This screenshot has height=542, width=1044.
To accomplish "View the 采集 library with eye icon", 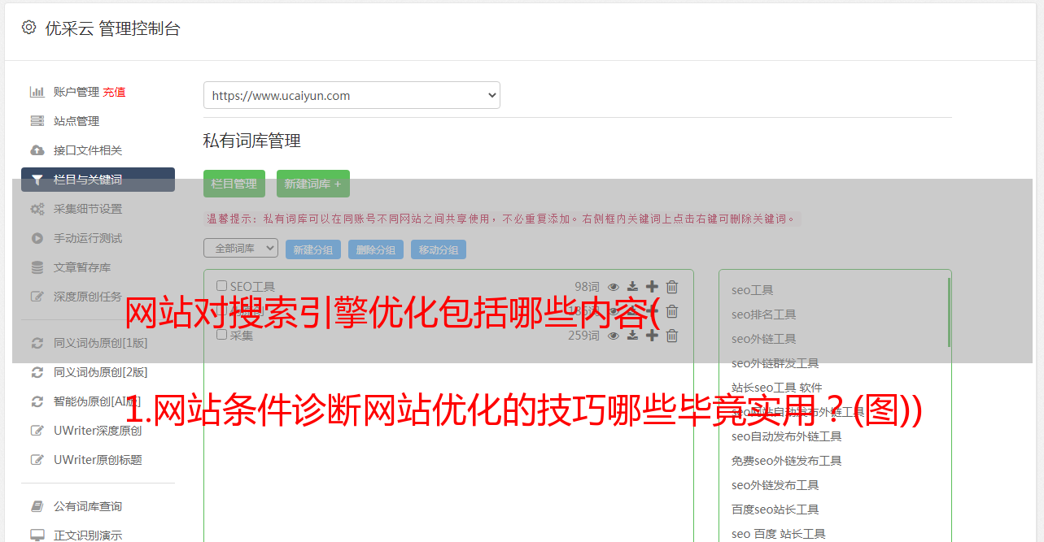I will pos(614,336).
